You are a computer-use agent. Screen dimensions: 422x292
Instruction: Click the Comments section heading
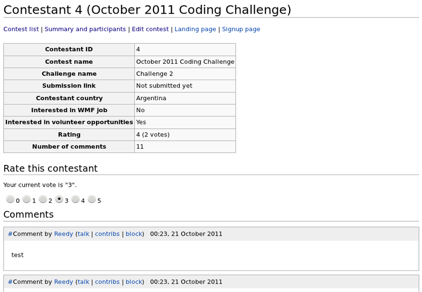(x=28, y=215)
